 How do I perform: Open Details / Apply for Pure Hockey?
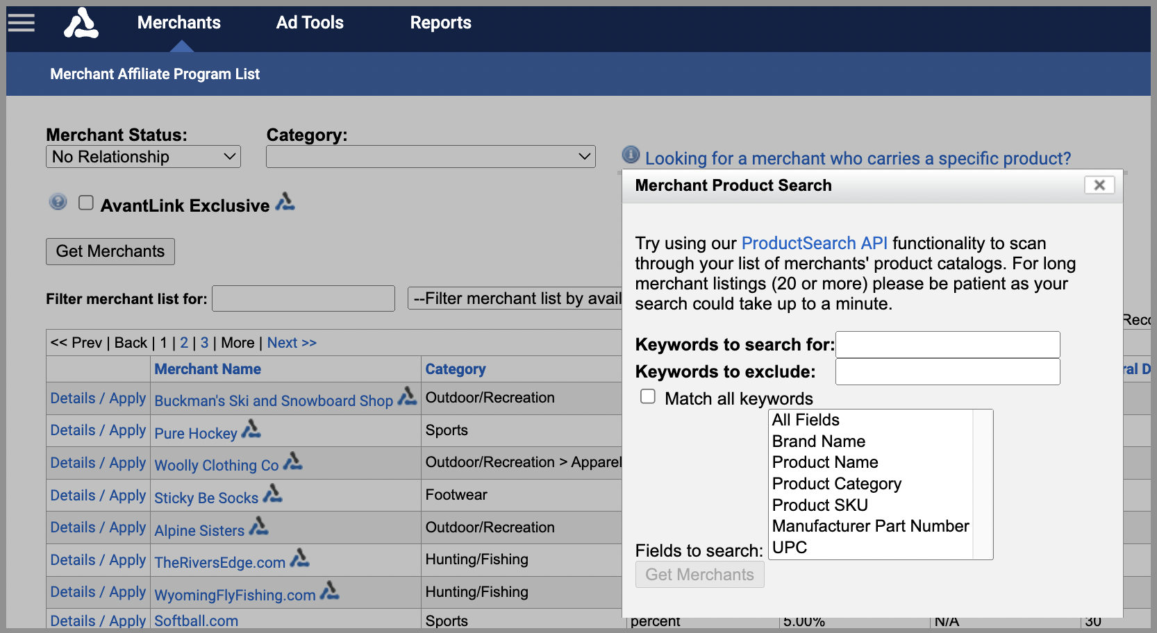tap(98, 430)
